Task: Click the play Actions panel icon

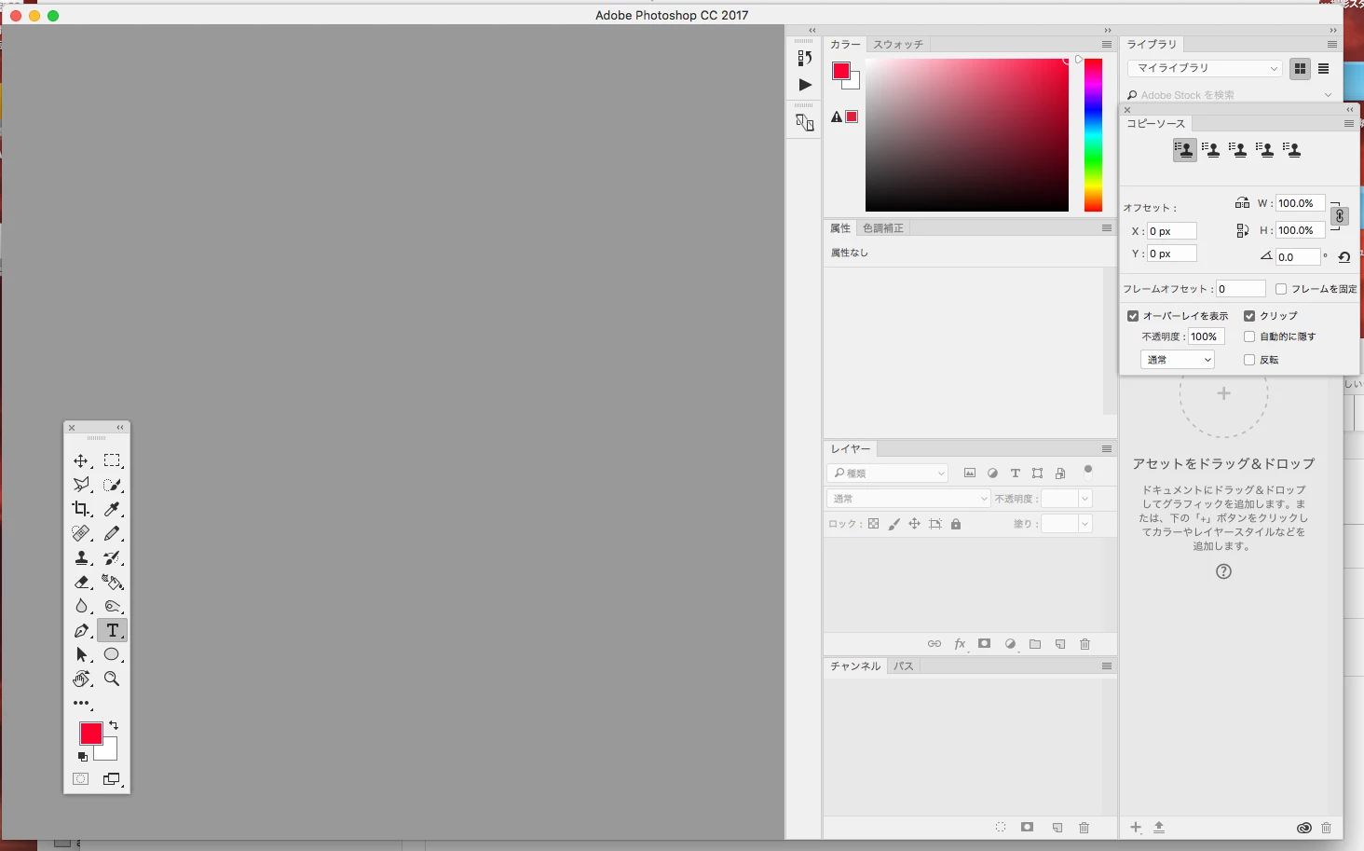Action: coord(805,85)
